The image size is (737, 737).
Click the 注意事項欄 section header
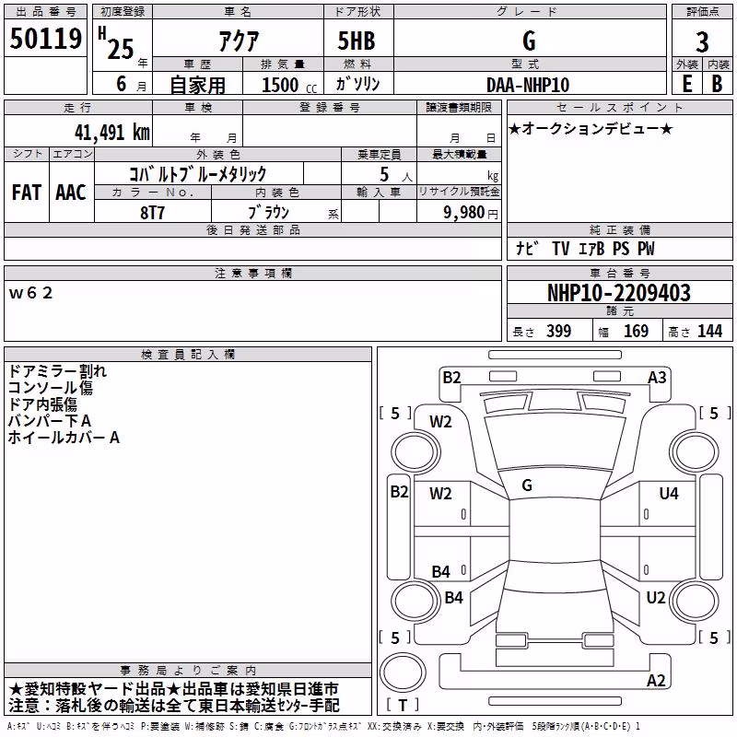252,273
